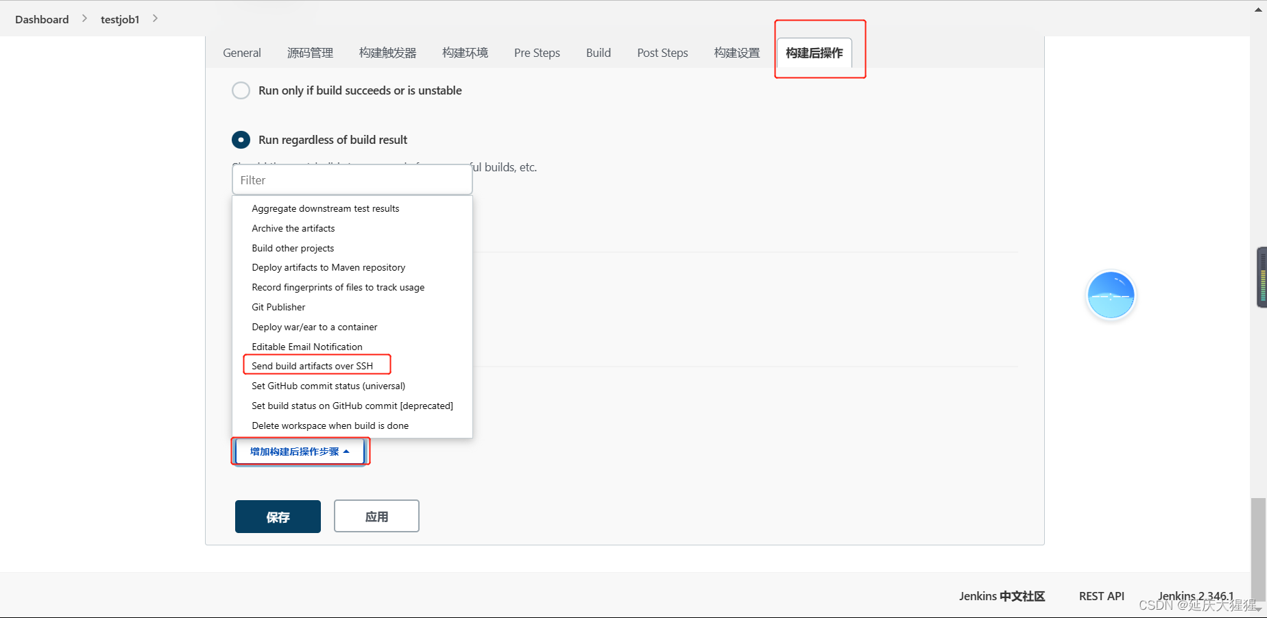The height and width of the screenshot is (618, 1267).
Task: Choose Delete workspace when build is done
Action: [330, 425]
